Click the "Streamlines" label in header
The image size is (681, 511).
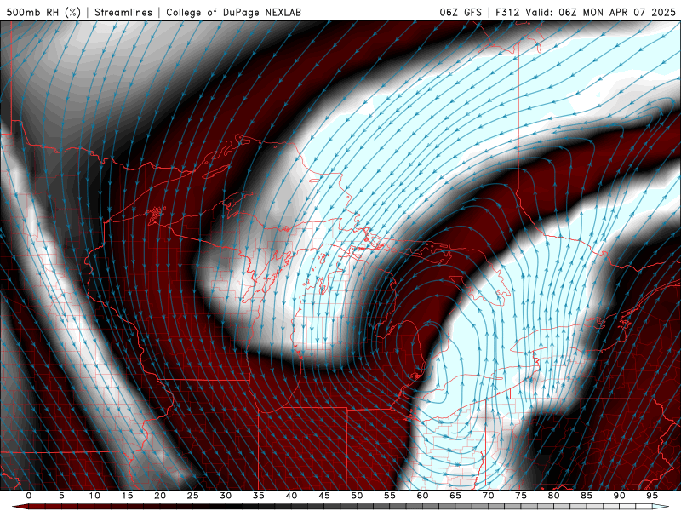coord(123,12)
